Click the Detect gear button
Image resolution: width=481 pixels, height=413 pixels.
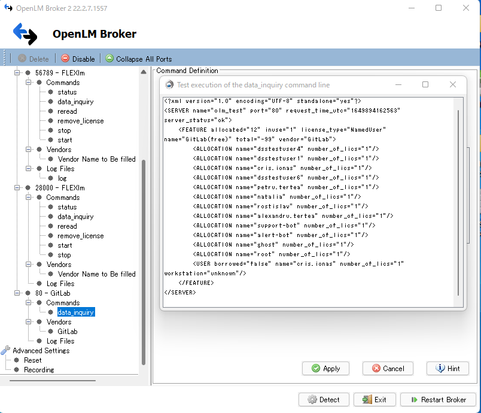(324, 400)
